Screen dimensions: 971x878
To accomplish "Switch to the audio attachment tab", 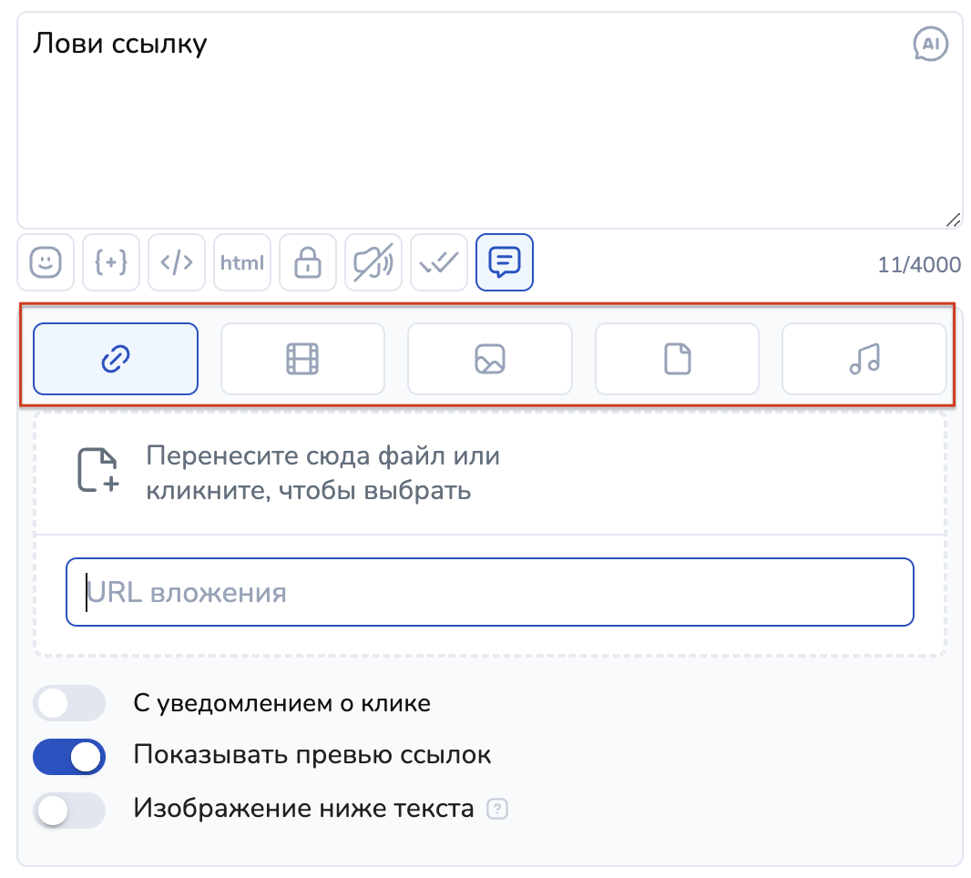I will 864,359.
